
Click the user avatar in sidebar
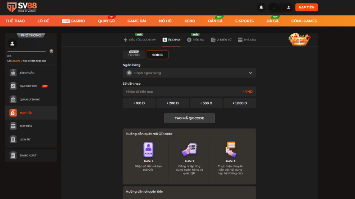point(12,43)
